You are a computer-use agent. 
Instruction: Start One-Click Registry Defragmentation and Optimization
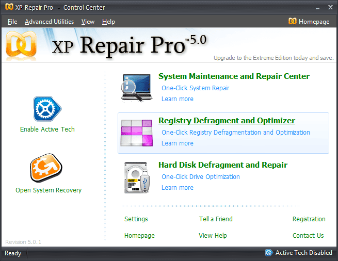click(x=236, y=133)
